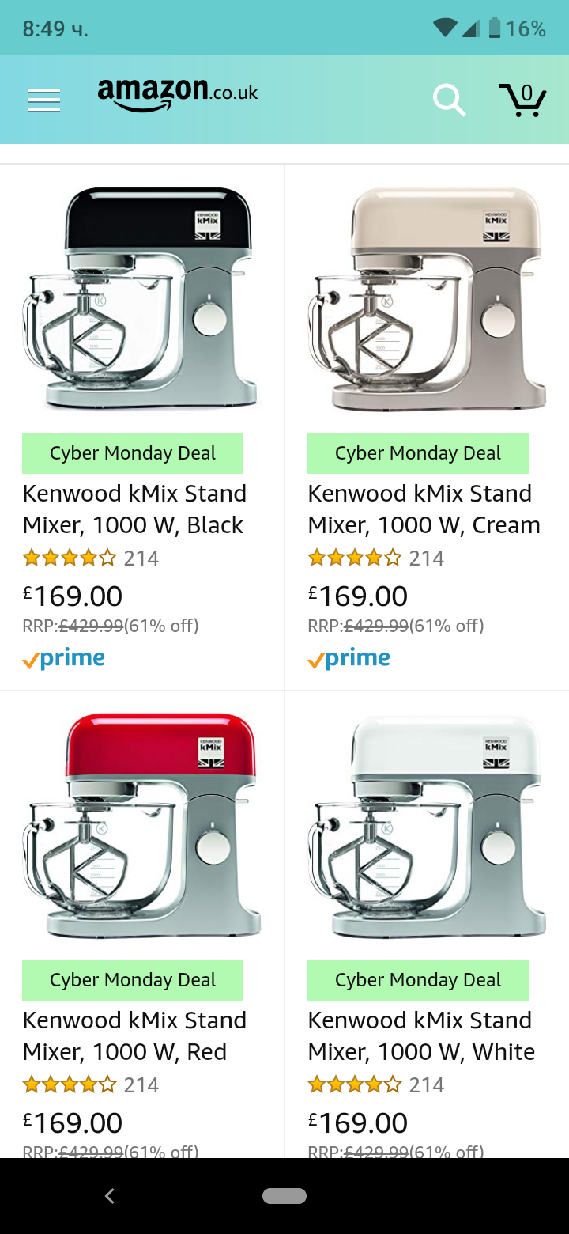View star ratings for the Black mixer
This screenshot has height=1234, width=569.
click(70, 558)
